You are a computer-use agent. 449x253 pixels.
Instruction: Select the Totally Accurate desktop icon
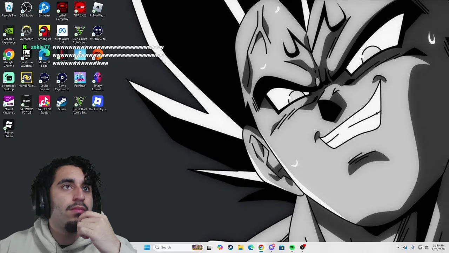(x=98, y=82)
